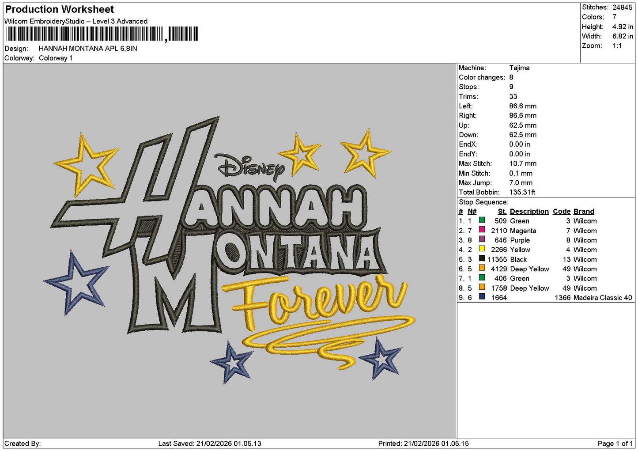This screenshot has height=451, width=638.
Task: Click the width value '6.82 in'
Action: tap(623, 36)
